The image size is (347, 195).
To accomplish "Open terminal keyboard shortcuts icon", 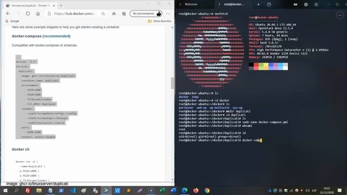I will (295, 4).
